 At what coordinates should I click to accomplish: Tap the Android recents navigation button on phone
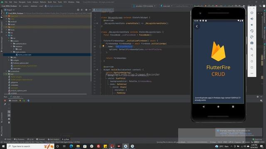[x=233, y=107]
